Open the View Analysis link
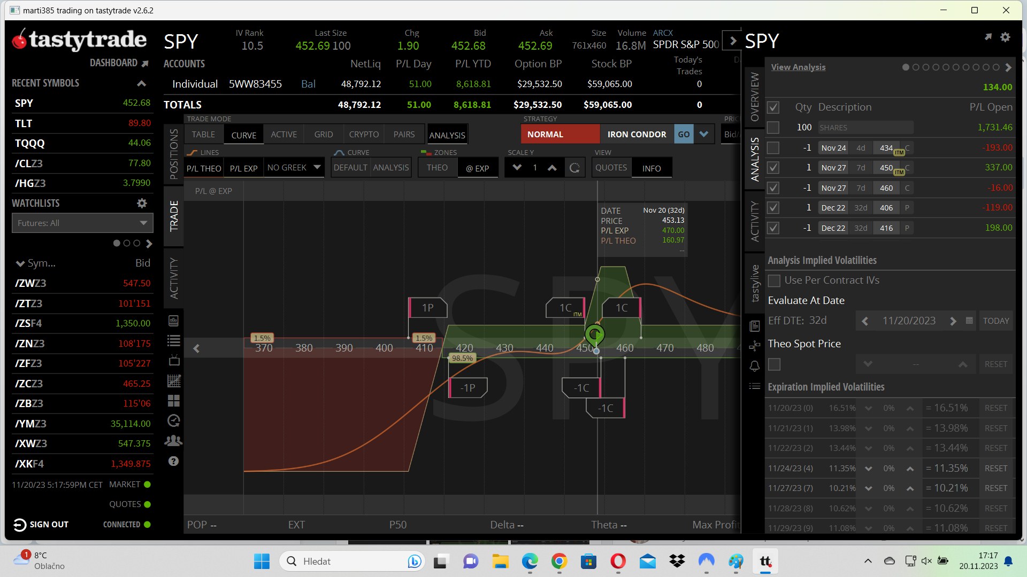This screenshot has width=1027, height=577. (798, 67)
